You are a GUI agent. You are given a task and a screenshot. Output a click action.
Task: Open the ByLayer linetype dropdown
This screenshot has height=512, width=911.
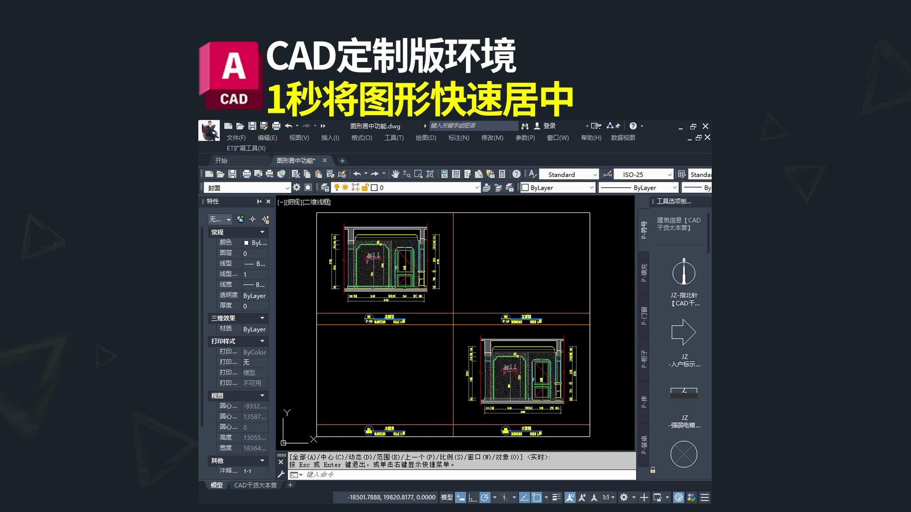click(x=638, y=188)
